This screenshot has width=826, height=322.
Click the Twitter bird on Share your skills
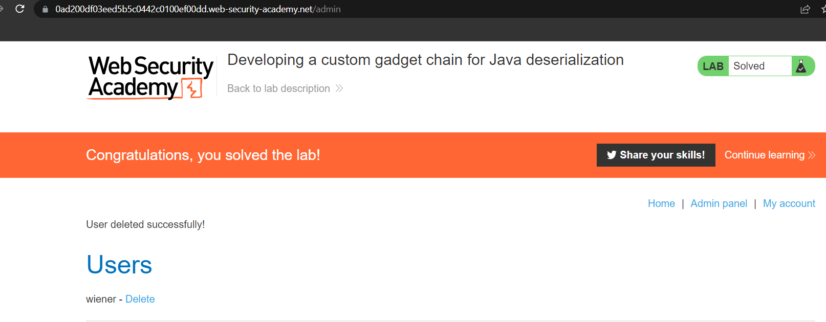click(612, 155)
